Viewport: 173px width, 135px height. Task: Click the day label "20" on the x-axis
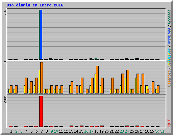click(x=106, y=131)
